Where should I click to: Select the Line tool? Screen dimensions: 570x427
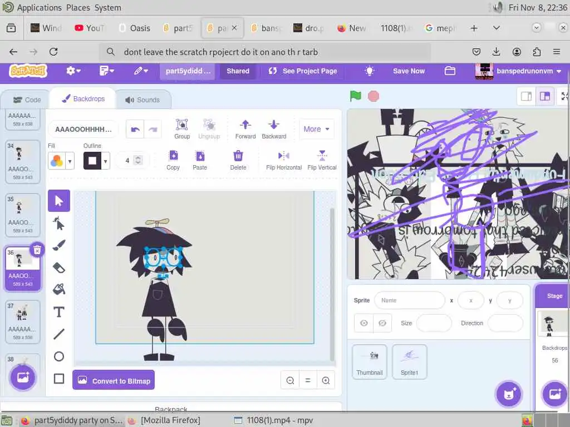tap(59, 334)
